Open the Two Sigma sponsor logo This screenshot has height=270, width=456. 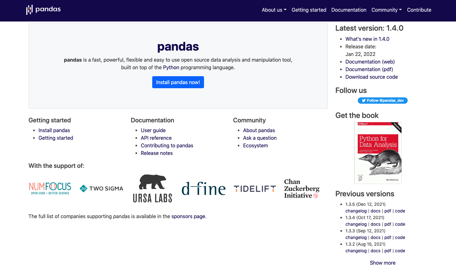pyautogui.click(x=101, y=188)
